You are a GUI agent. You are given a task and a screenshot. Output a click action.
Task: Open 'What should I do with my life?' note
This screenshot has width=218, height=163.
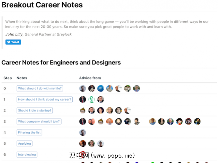click(40, 88)
